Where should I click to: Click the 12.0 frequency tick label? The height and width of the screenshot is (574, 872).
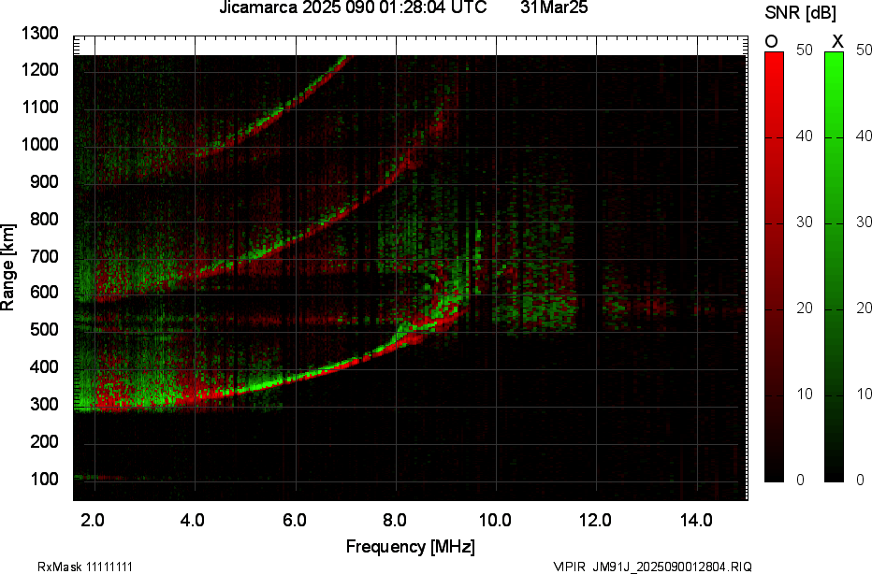pos(596,520)
